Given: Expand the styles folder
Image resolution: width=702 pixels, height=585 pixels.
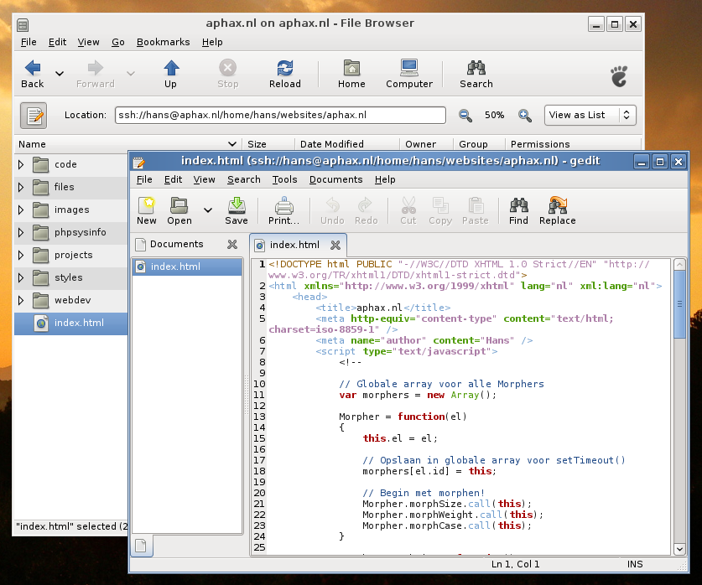Looking at the screenshot, I should coord(21,277).
